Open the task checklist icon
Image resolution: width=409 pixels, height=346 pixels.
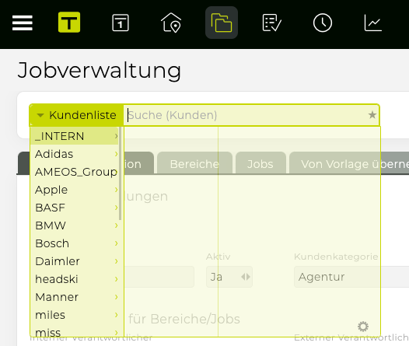271,23
